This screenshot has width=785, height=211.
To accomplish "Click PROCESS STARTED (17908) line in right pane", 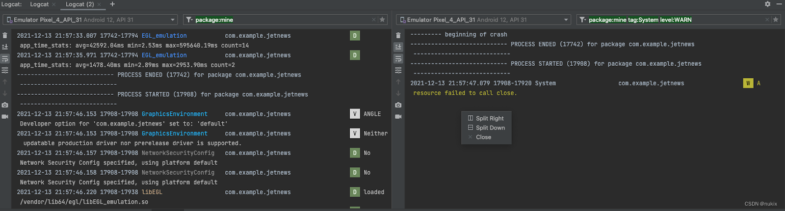I will (556, 64).
